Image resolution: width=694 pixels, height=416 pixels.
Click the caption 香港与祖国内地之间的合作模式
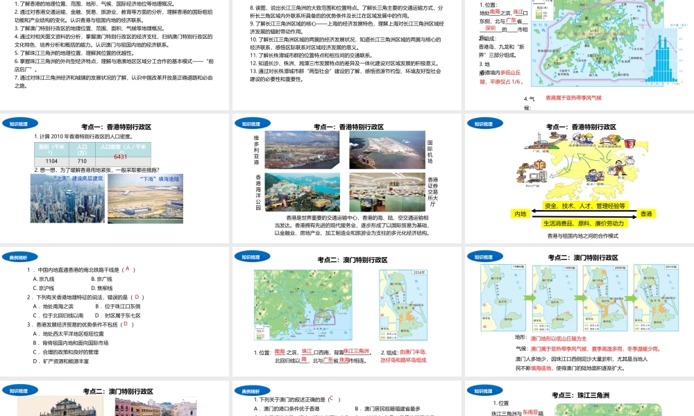coord(582,236)
